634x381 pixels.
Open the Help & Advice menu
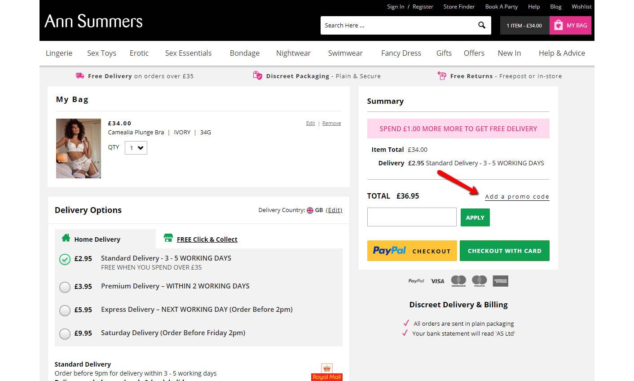click(x=562, y=53)
